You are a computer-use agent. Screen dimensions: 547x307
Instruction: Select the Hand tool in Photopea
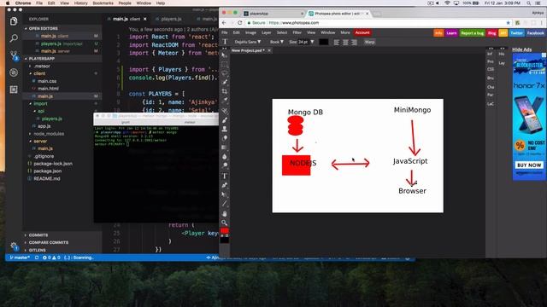[x=224, y=213]
